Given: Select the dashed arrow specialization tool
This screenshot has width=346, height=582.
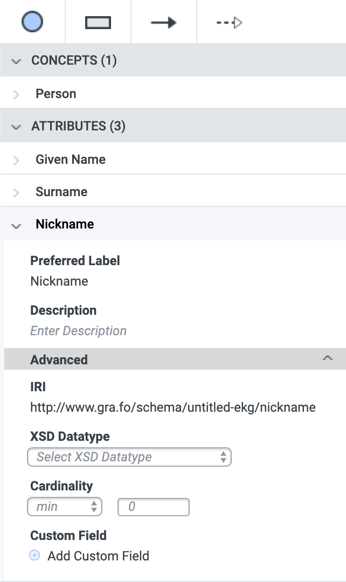Looking at the screenshot, I should [x=230, y=23].
